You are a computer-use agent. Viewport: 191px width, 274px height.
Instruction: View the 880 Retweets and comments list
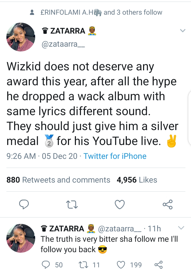pyautogui.click(x=58, y=180)
